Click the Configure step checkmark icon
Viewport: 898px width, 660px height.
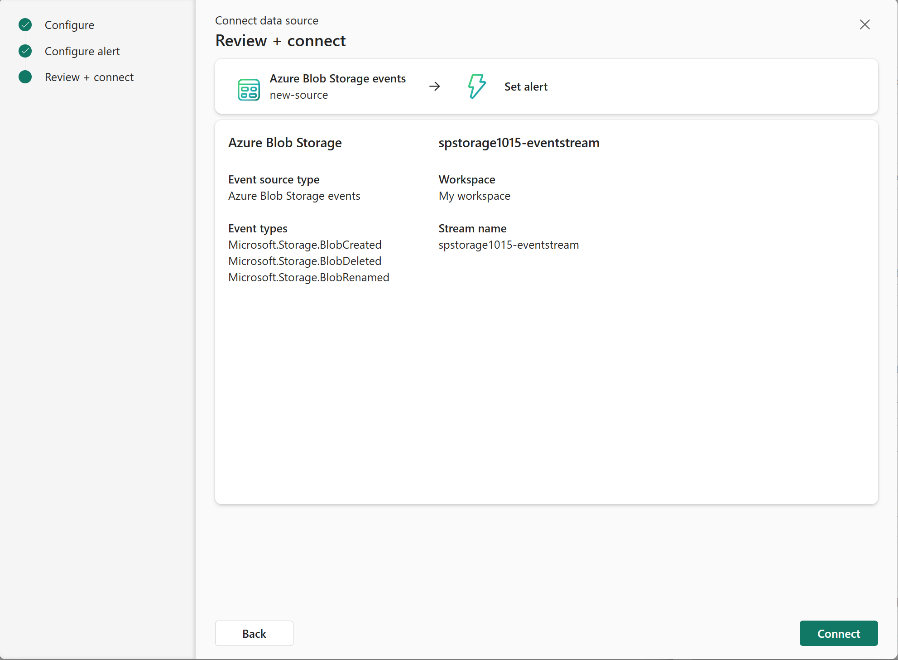[x=25, y=25]
